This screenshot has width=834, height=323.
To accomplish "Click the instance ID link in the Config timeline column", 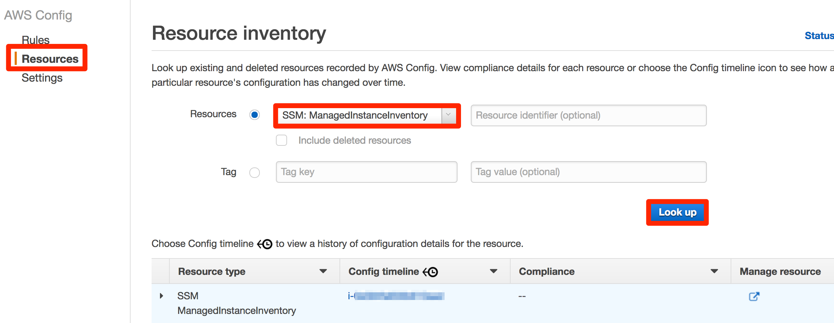I will pyautogui.click(x=396, y=296).
